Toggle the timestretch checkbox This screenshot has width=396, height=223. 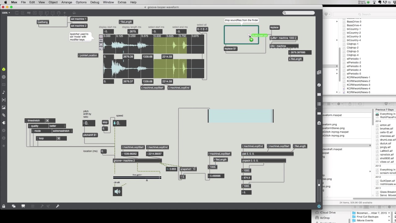point(47,120)
